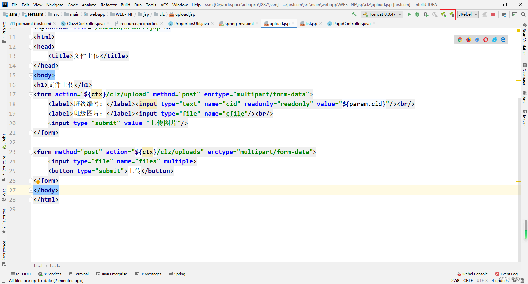Toggle tool window bars button in status bar
Image resolution: width=528 pixels, height=284 pixels.
click(x=4, y=281)
